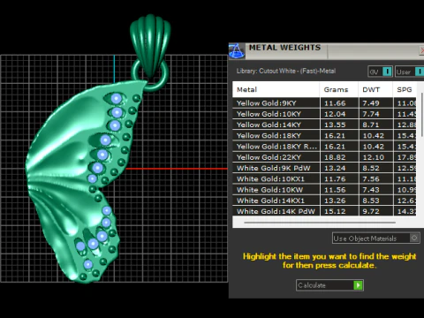
Task: Select the Yellow Gold:10KY row
Action: coord(324,114)
